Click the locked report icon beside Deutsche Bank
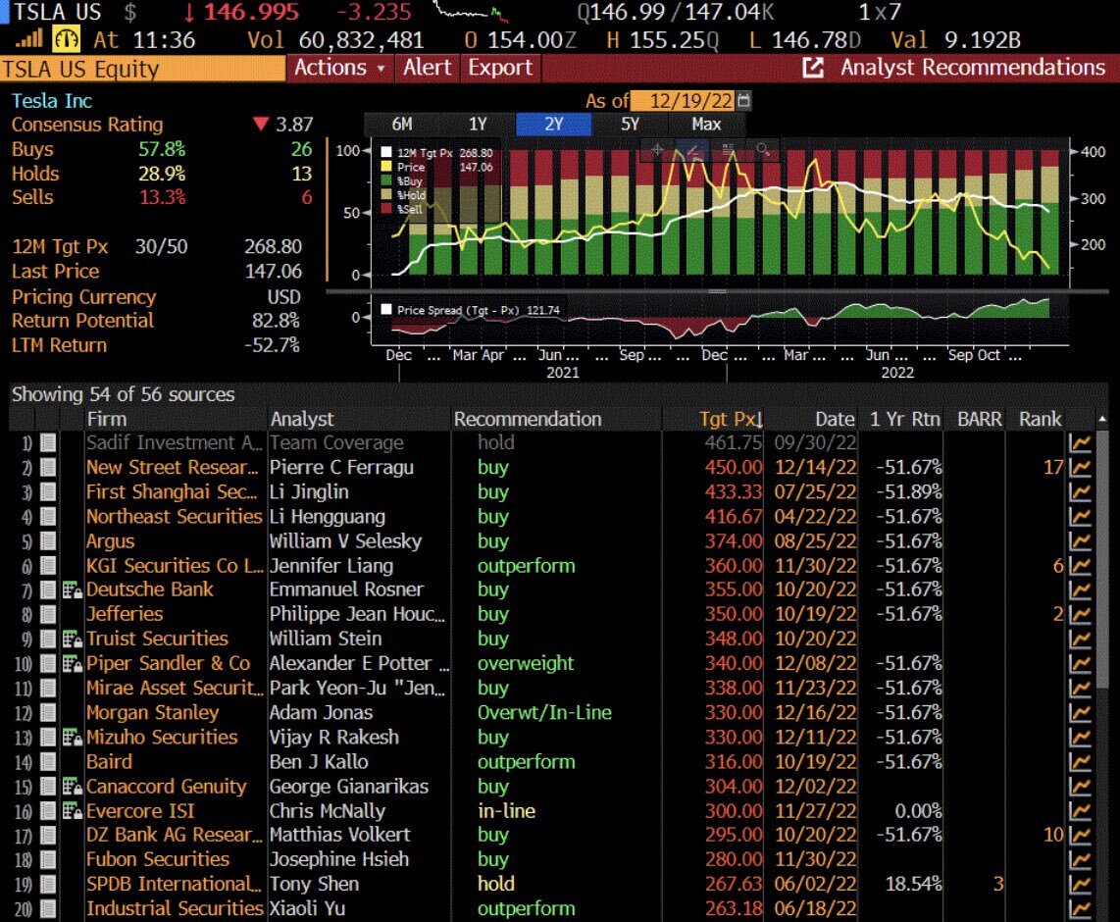The width and height of the screenshot is (1120, 922). pyautogui.click(x=73, y=589)
